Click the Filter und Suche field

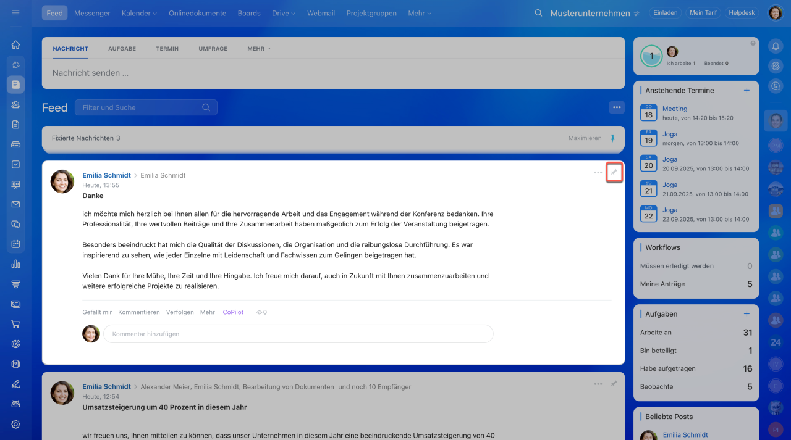pos(146,107)
